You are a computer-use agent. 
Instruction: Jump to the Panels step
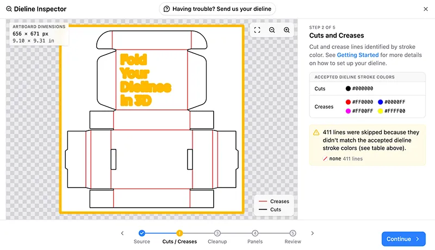(255, 233)
